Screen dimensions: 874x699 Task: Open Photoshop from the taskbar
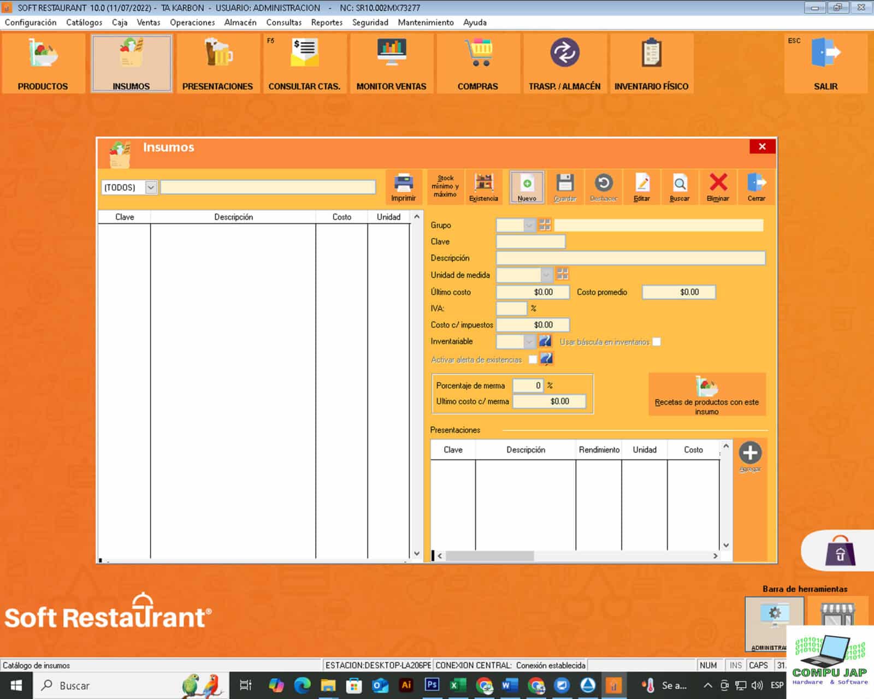point(432,685)
